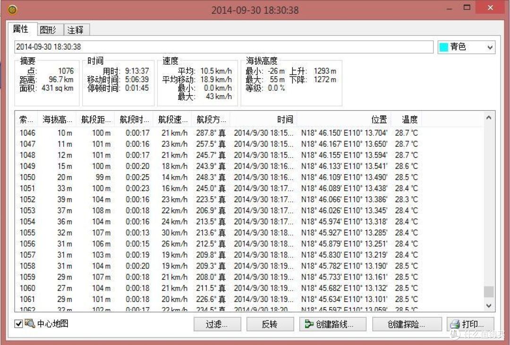Select track point row 1048
The height and width of the screenshot is (345, 510).
click(219, 155)
